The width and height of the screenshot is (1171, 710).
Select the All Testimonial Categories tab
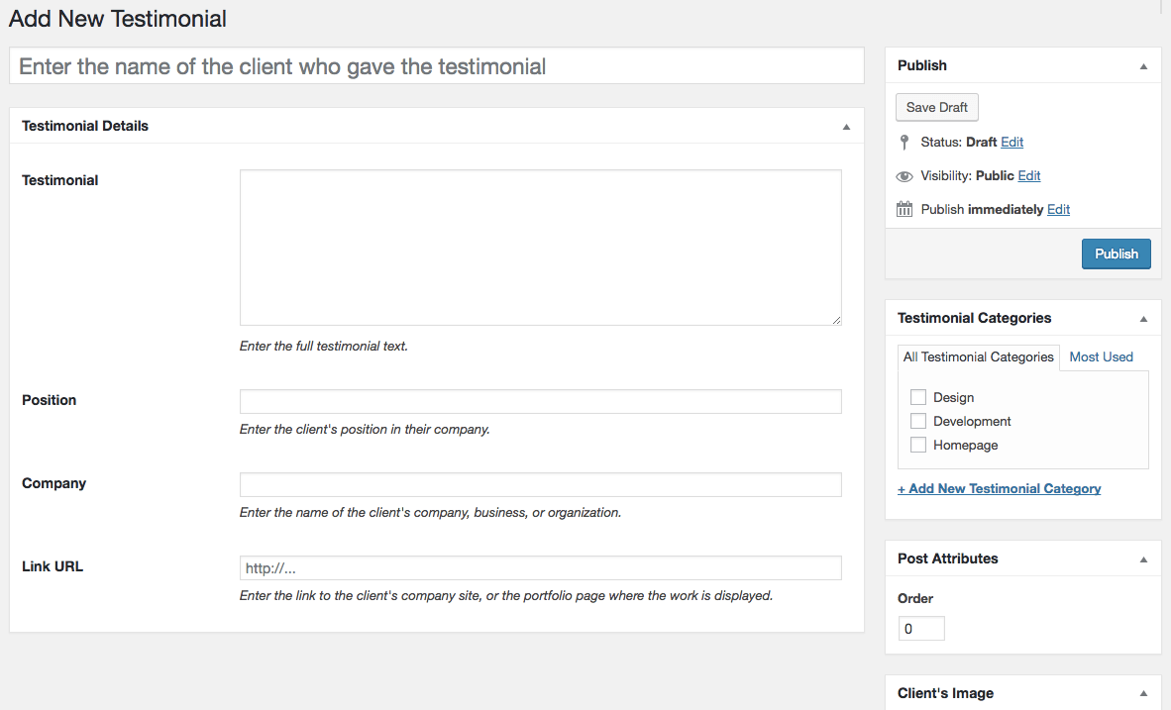[x=978, y=356]
